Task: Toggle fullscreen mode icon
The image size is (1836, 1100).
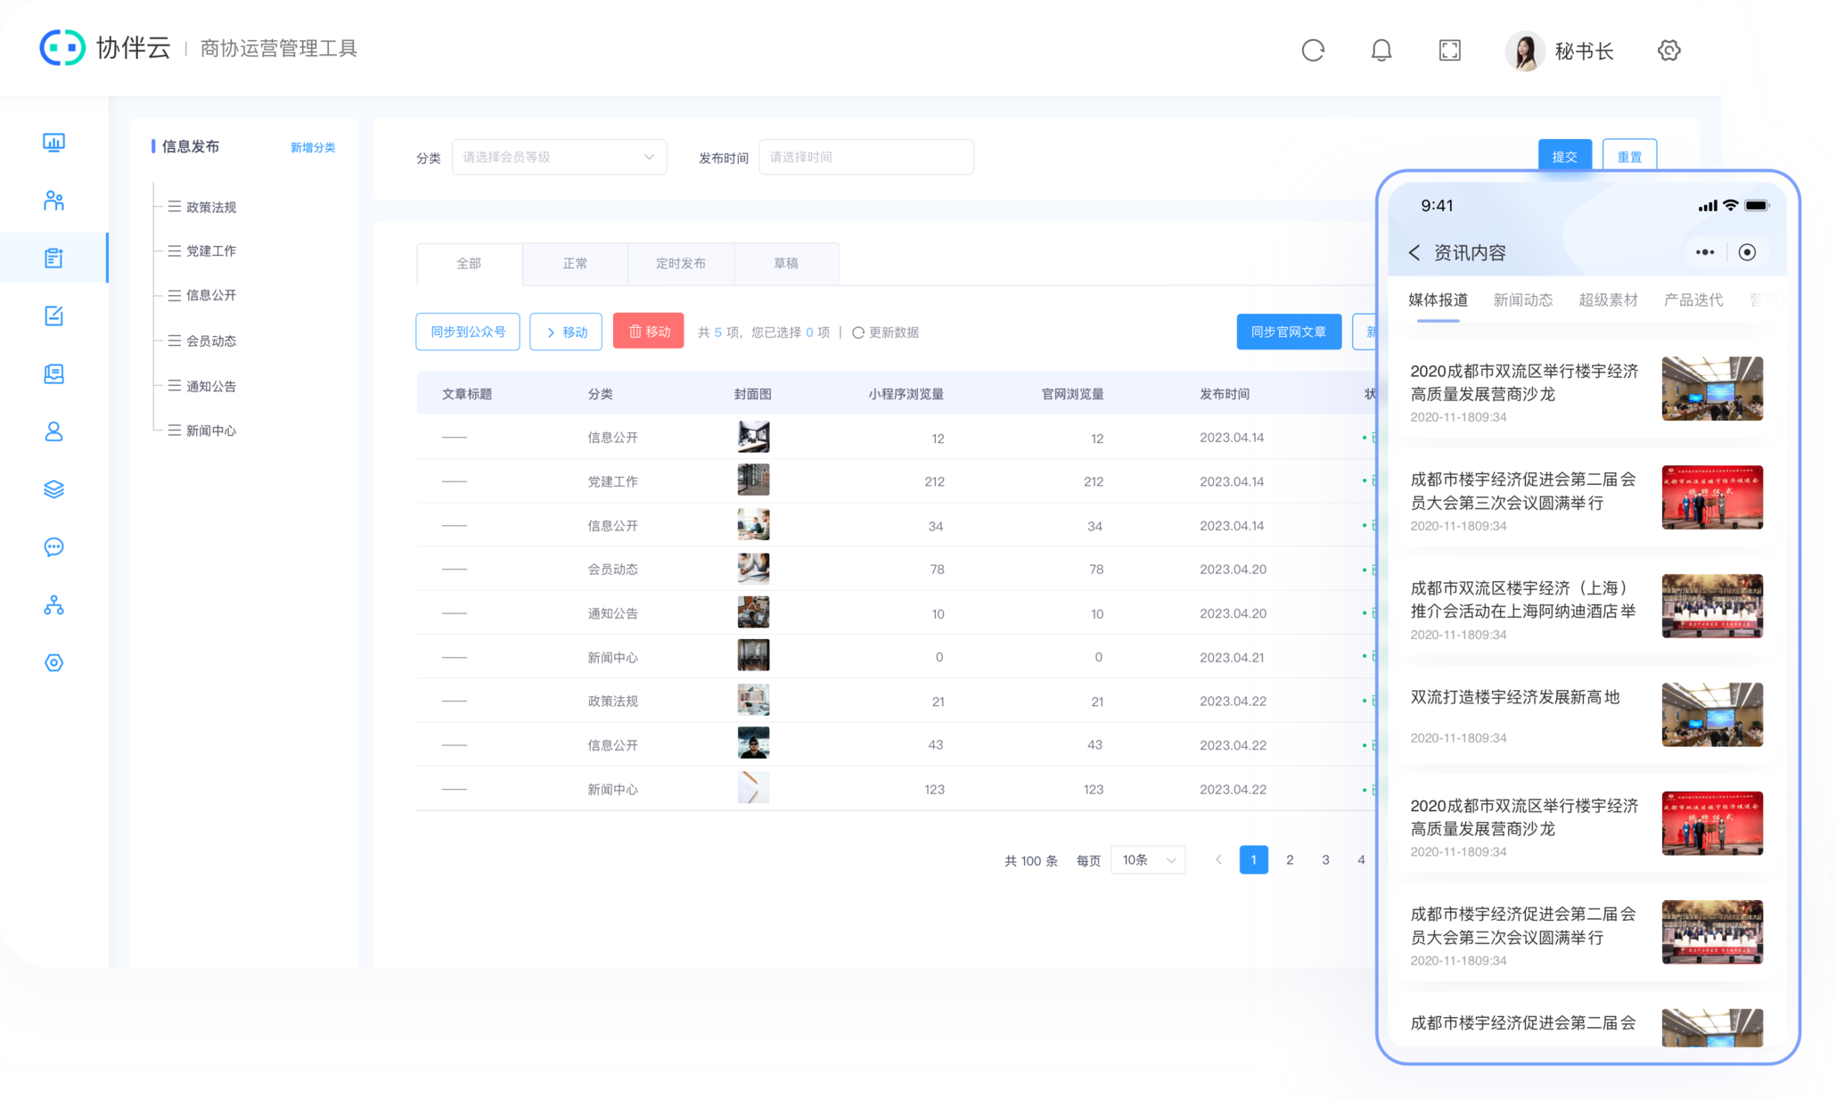Action: tap(1449, 51)
